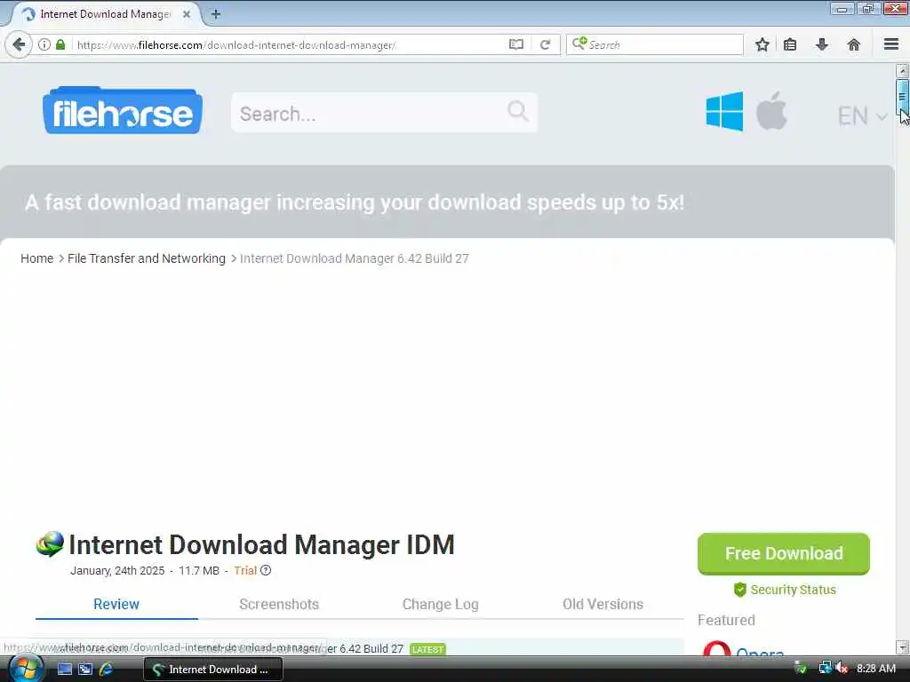Open the site information icon in address bar
Image resolution: width=910 pixels, height=682 pixels.
44,44
